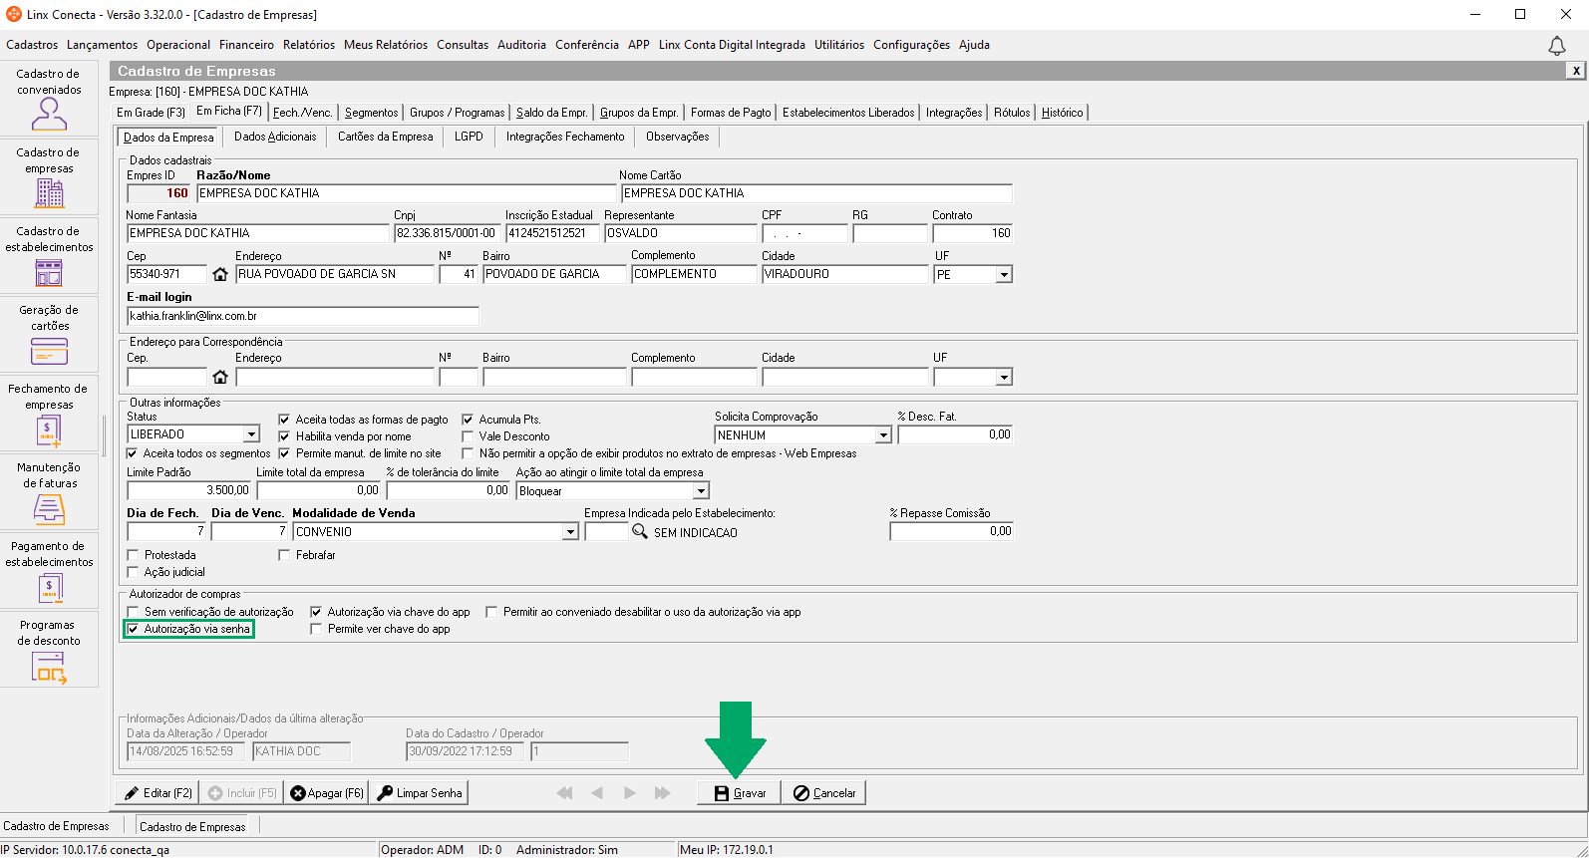Open dropdown for action at total limit
Screen dimensions: 1589x858
click(x=701, y=490)
